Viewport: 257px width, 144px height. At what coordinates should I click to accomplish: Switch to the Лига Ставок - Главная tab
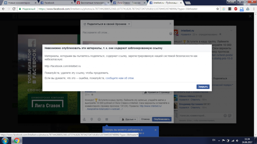(x=128, y=3)
